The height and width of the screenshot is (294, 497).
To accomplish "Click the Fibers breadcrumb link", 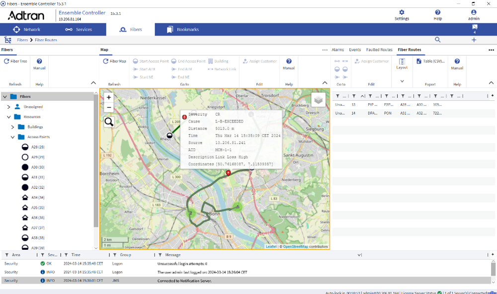I will tap(22, 40).
